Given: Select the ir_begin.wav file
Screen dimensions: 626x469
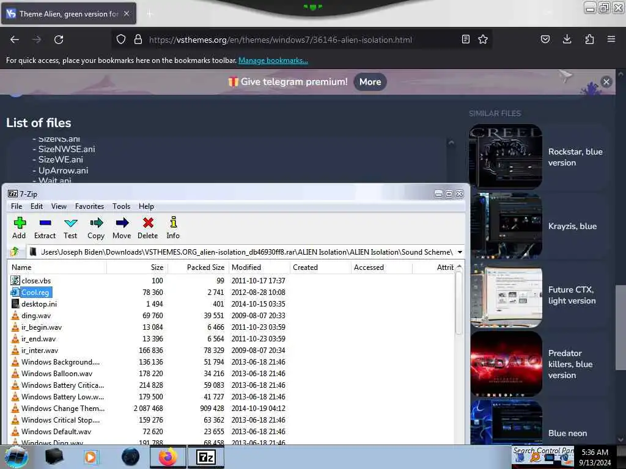Looking at the screenshot, I should (x=41, y=327).
